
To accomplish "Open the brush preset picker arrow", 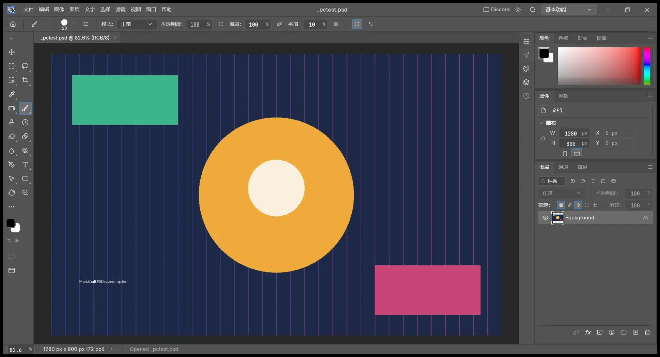I will pyautogui.click(x=73, y=23).
